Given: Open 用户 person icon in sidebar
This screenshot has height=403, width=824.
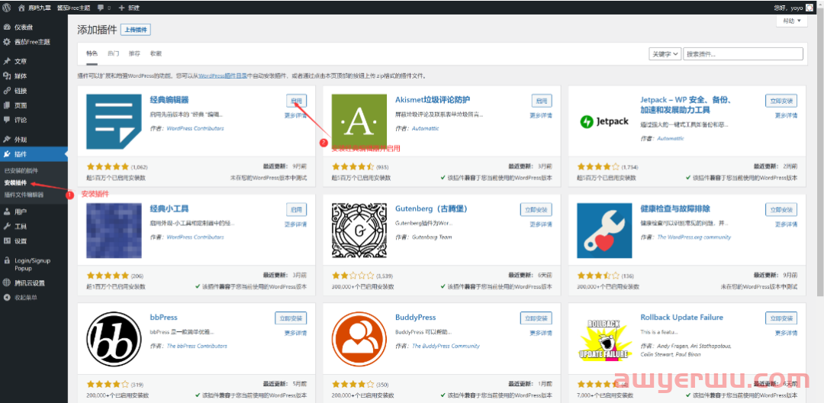Looking at the screenshot, I should (x=7, y=211).
